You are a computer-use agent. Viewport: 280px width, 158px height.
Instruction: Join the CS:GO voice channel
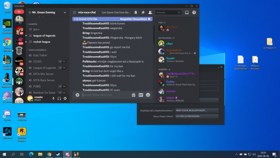37,61
